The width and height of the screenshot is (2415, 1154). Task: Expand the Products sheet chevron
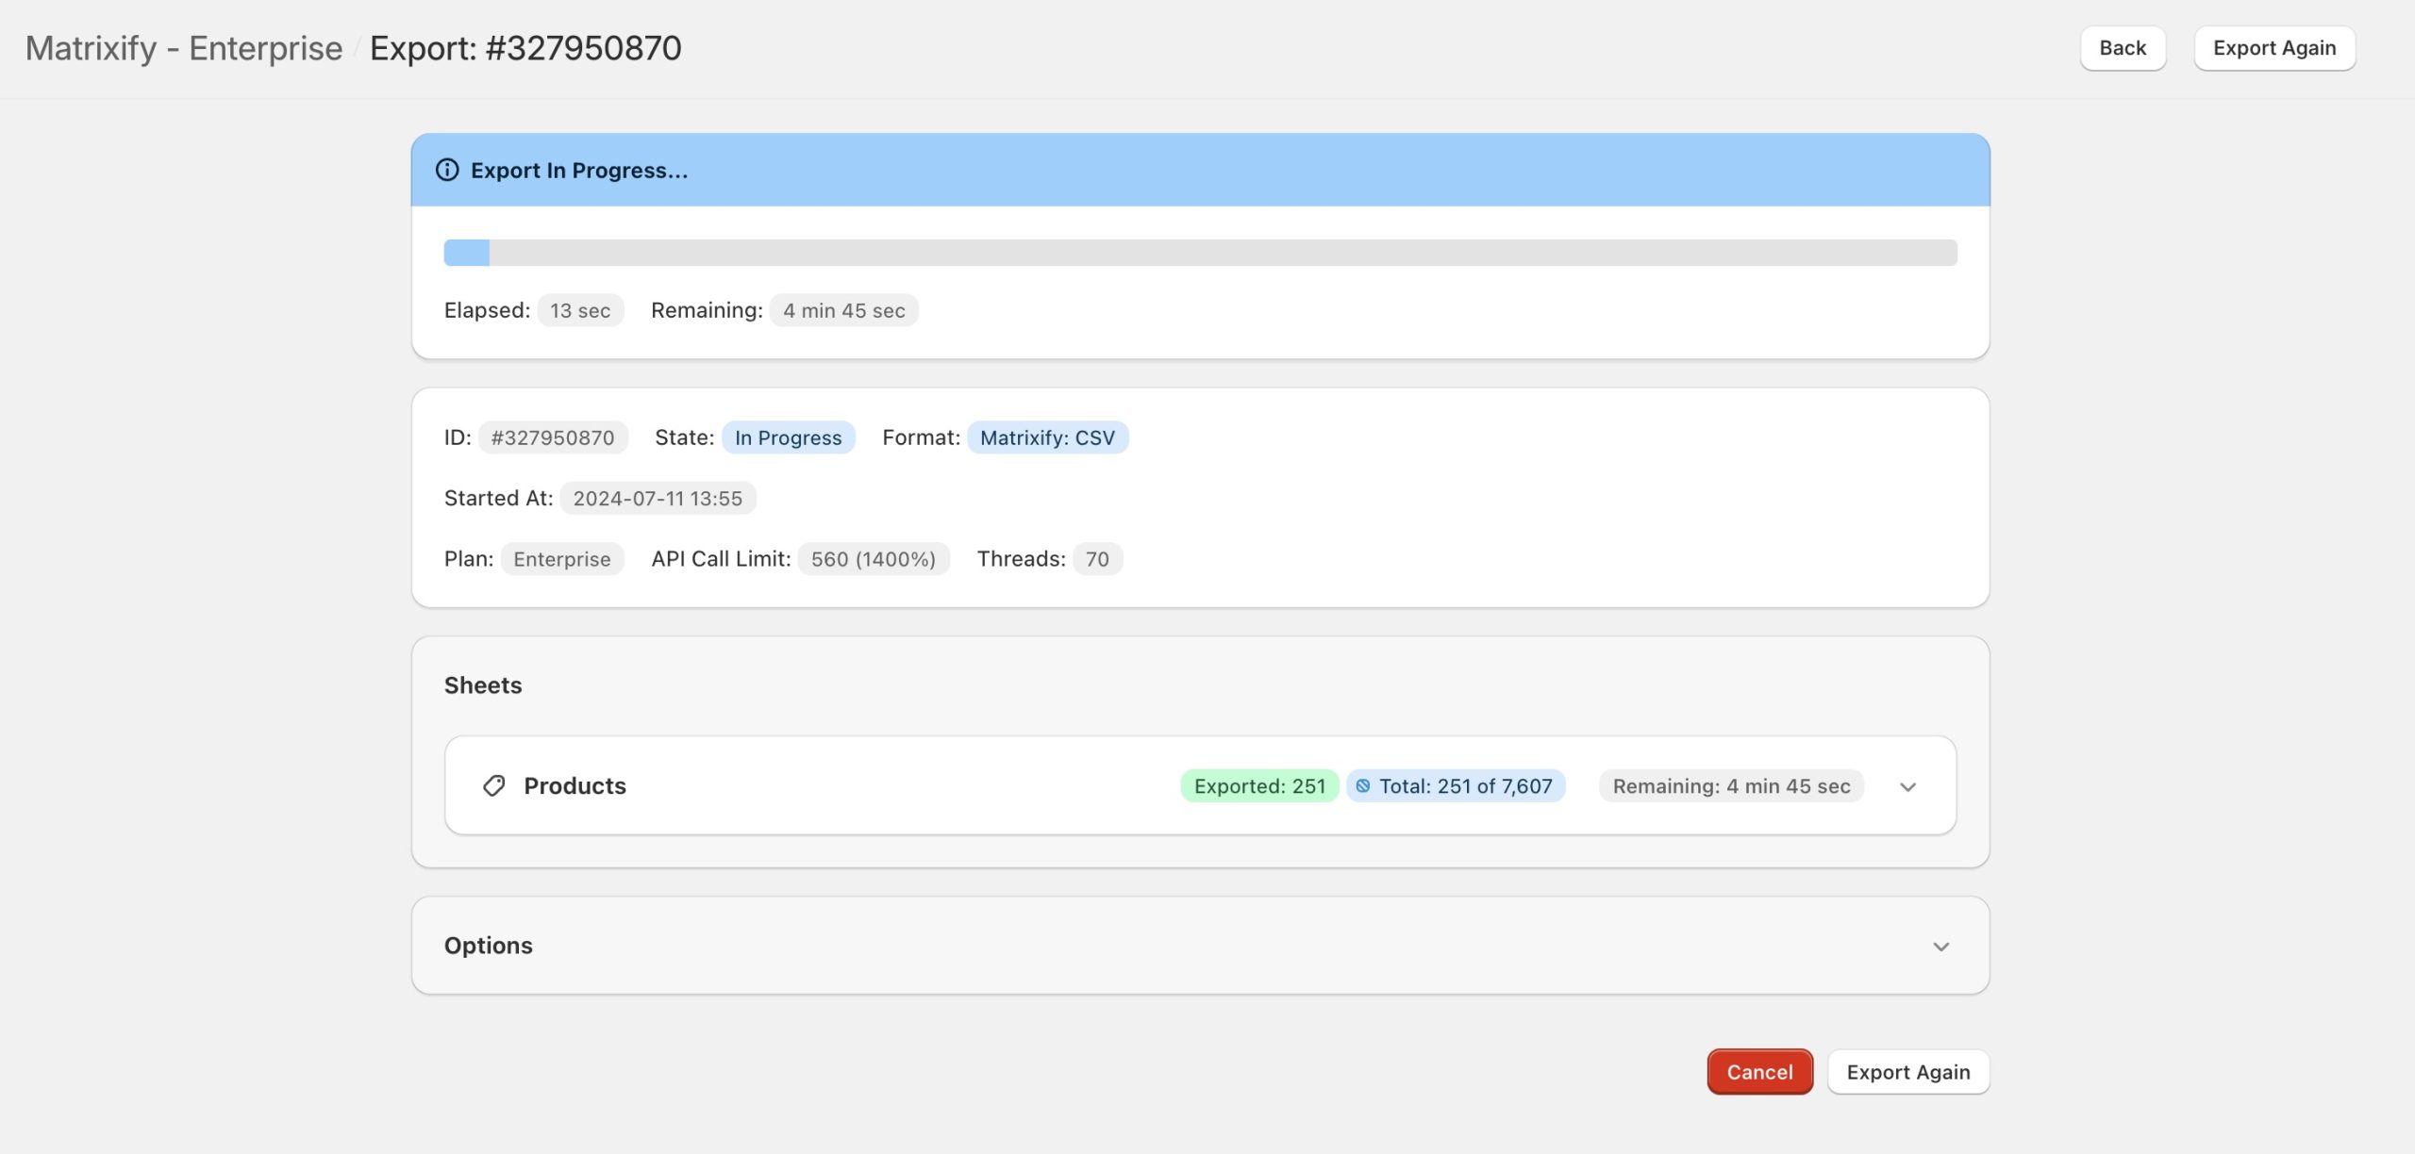coord(1907,786)
